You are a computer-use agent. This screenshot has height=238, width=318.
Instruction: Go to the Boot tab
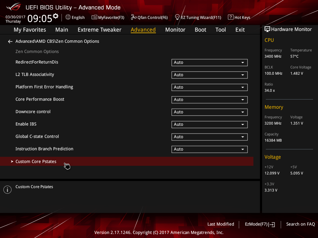coord(200,30)
